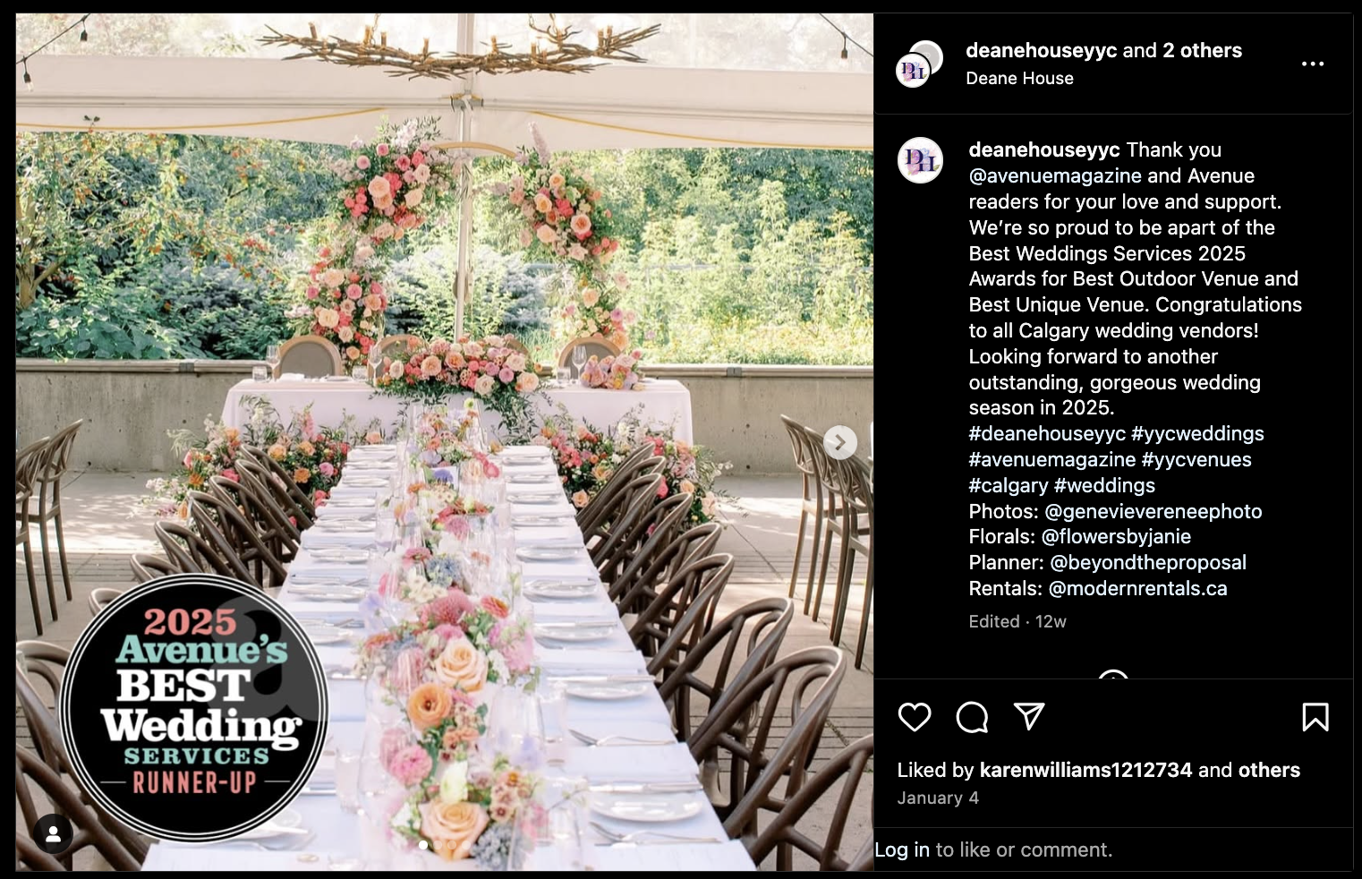Visit @genevievereneephoto profile

pyautogui.click(x=1153, y=511)
